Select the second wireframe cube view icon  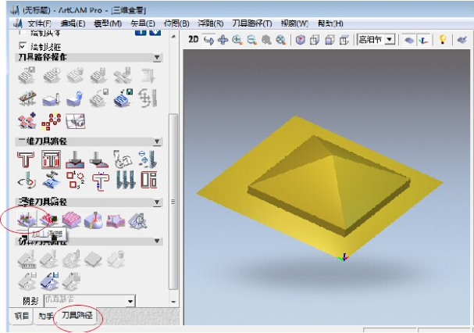(x=315, y=40)
